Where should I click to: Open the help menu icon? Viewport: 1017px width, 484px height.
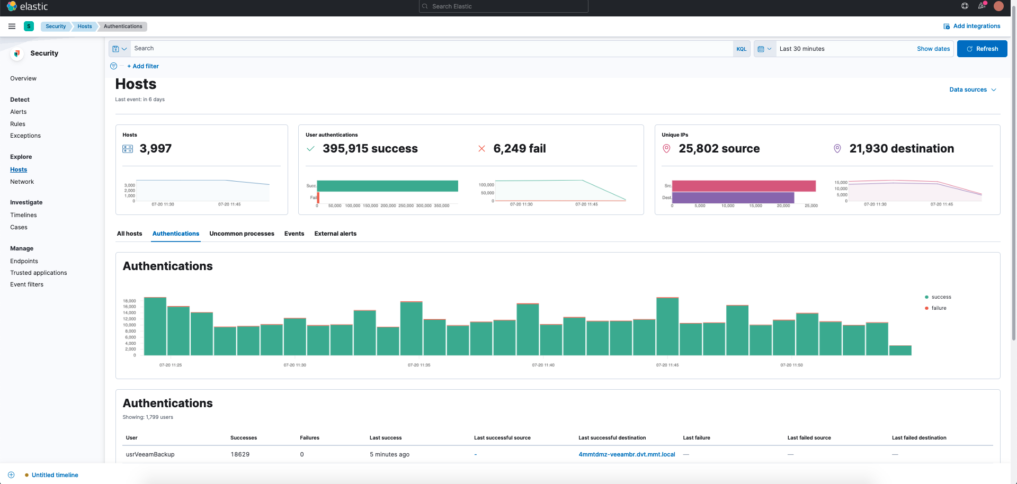pyautogui.click(x=965, y=6)
